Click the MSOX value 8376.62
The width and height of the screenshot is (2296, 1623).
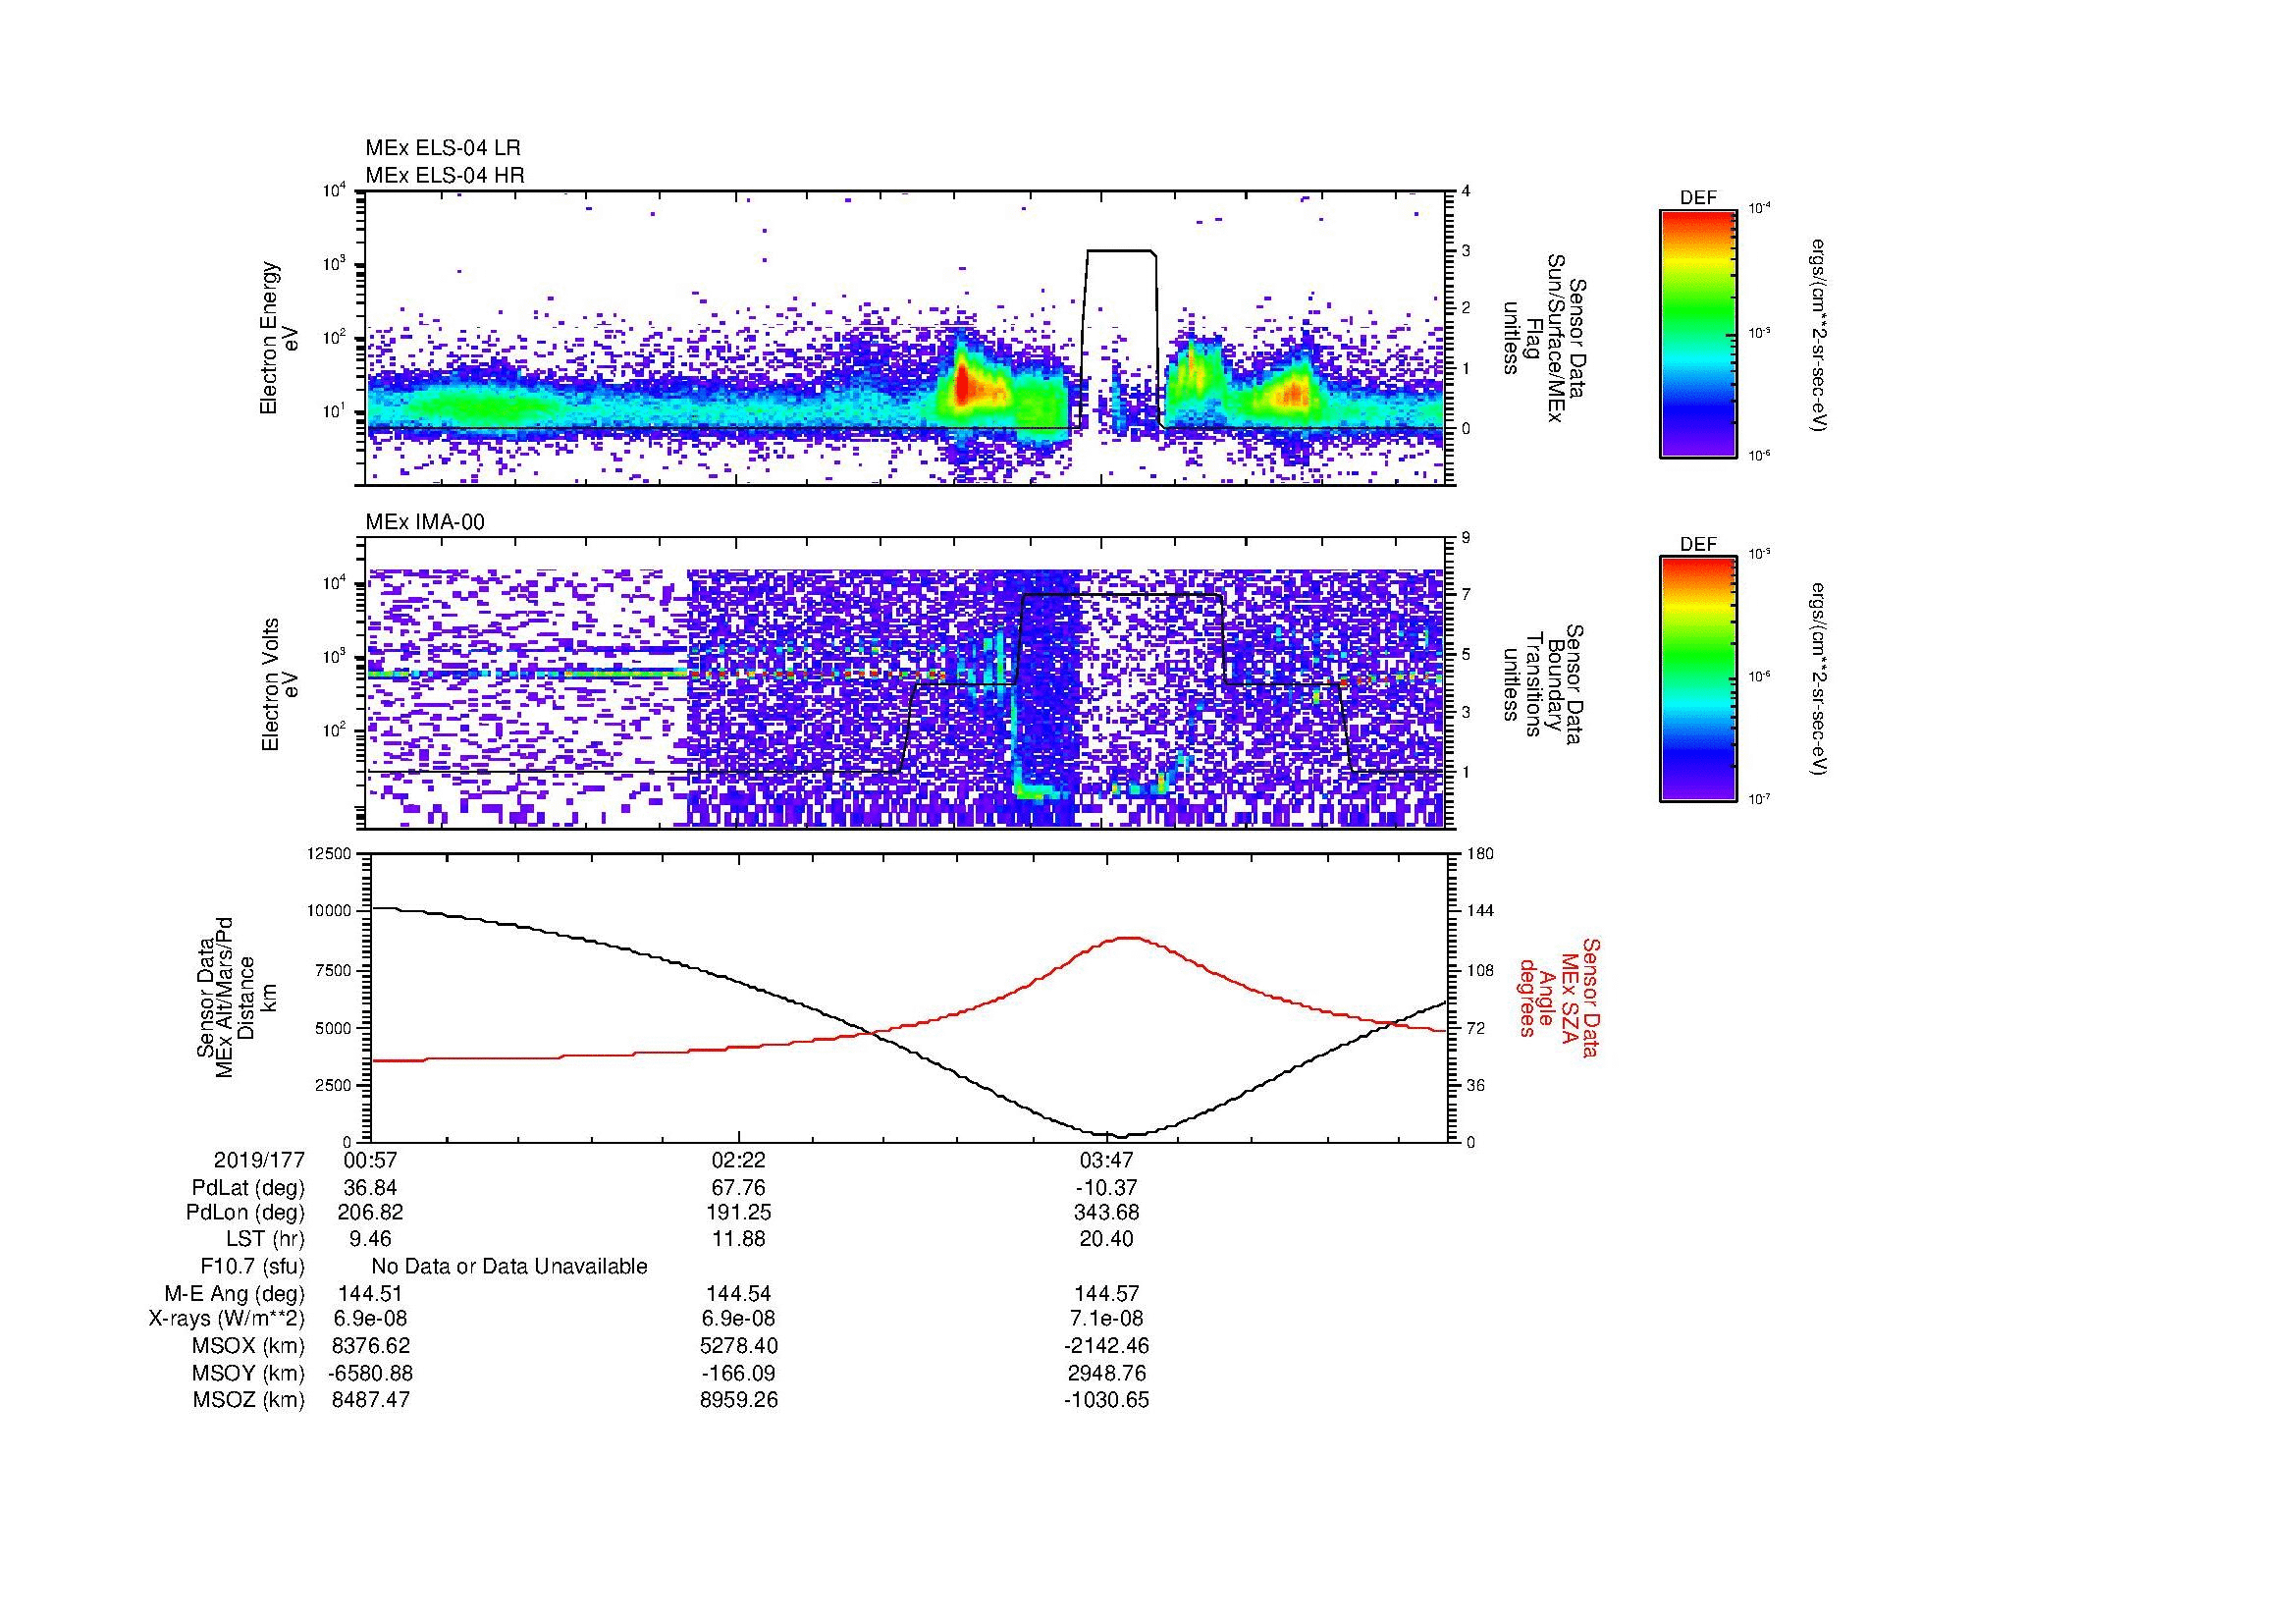pos(370,1346)
